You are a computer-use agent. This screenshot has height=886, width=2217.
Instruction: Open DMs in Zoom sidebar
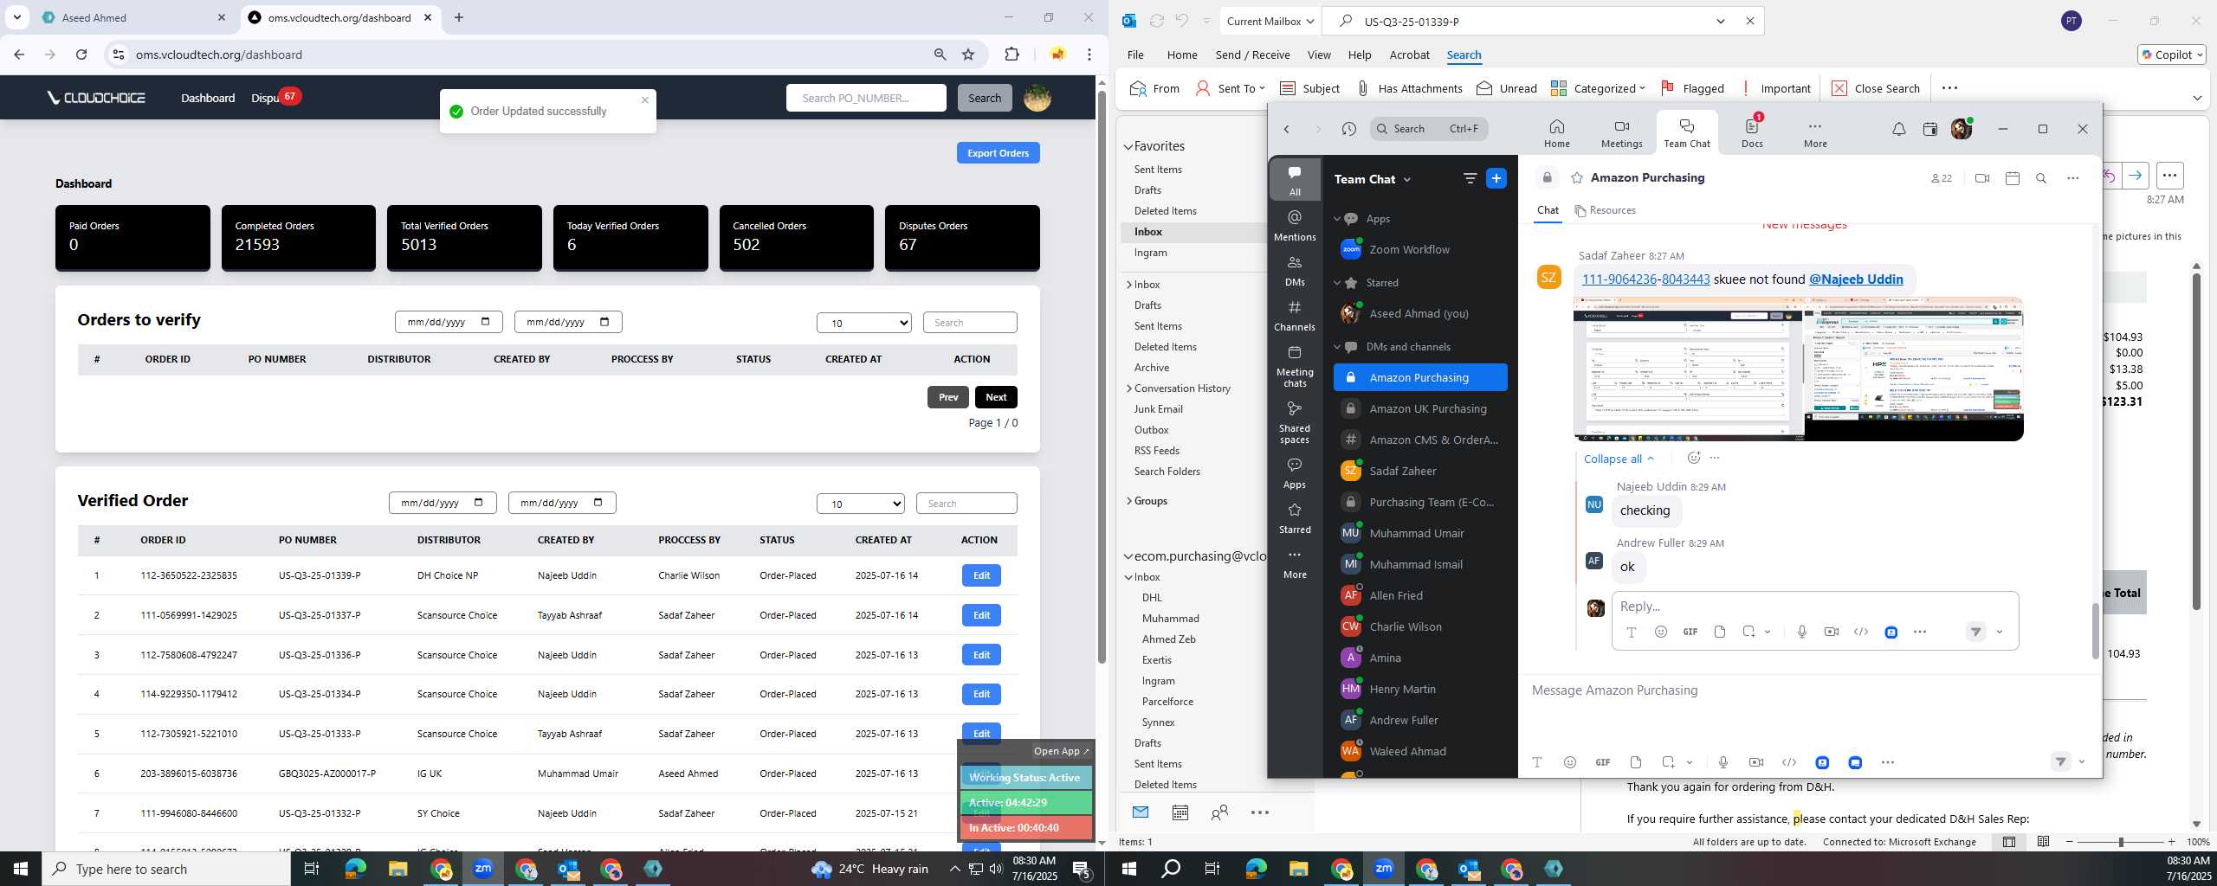1295,271
